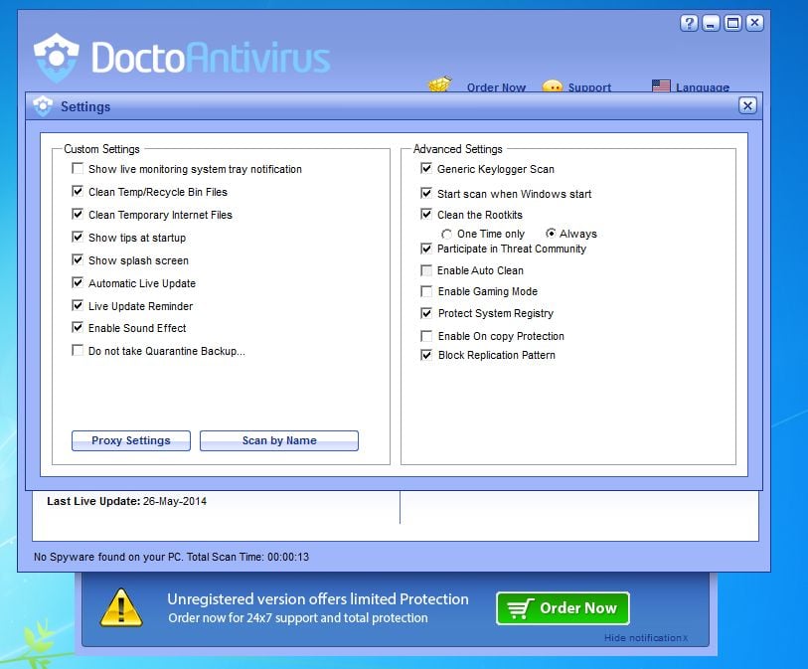Click the cart icon on the green Order Now button
The width and height of the screenshot is (808, 669).
(522, 607)
